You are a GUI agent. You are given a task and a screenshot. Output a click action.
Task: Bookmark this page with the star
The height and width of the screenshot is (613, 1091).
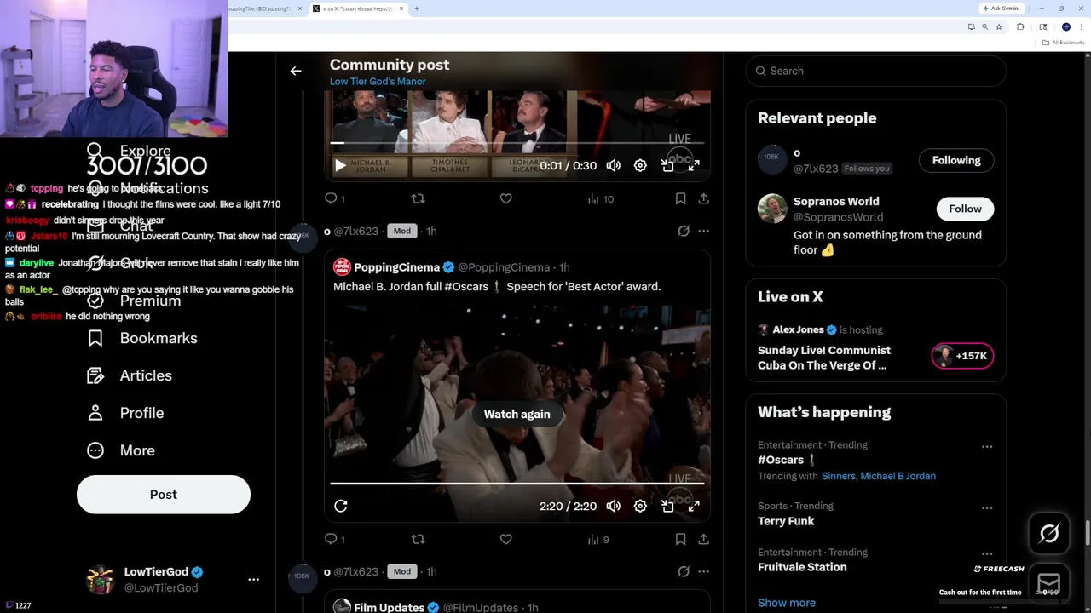(999, 27)
